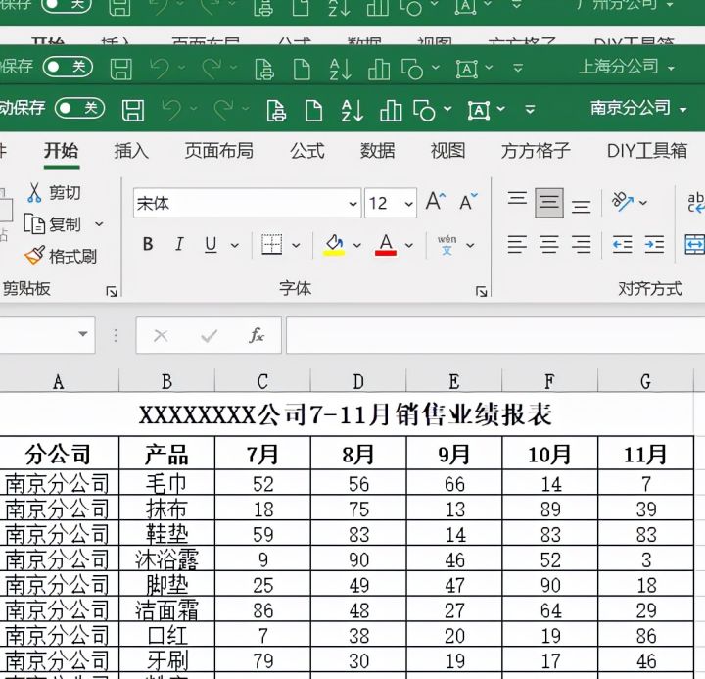Click phonetic guide (wén) icon
Image resolution: width=705 pixels, height=679 pixels.
pos(446,245)
